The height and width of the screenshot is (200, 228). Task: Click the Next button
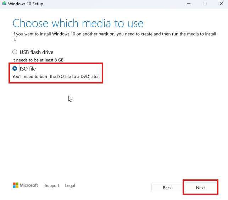200,188
